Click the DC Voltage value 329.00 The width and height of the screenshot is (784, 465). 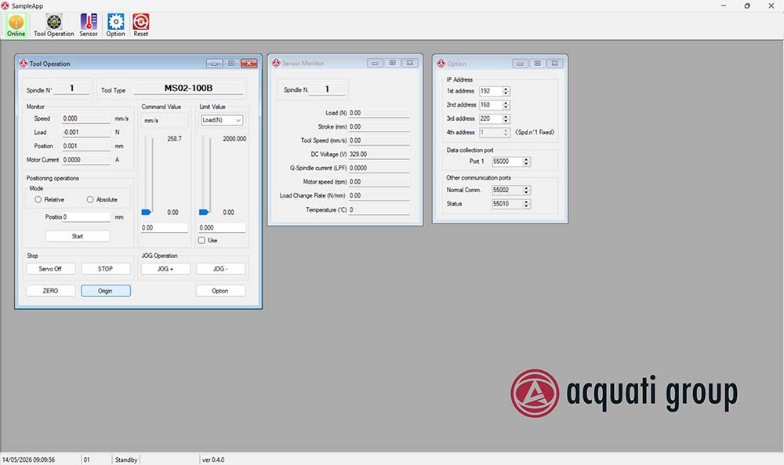(x=379, y=154)
